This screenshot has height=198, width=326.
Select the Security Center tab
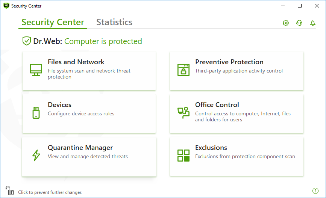53,22
